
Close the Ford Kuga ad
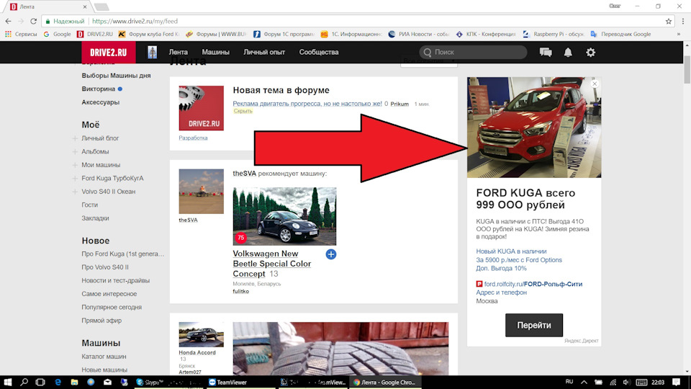(595, 84)
